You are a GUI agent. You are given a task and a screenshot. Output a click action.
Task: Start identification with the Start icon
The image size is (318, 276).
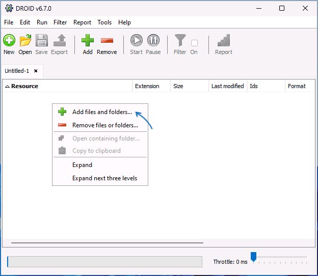click(x=137, y=40)
